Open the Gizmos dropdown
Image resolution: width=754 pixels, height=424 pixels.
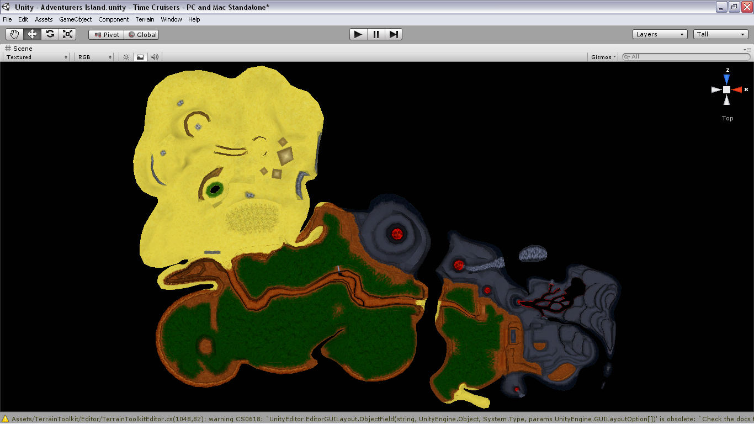point(603,57)
